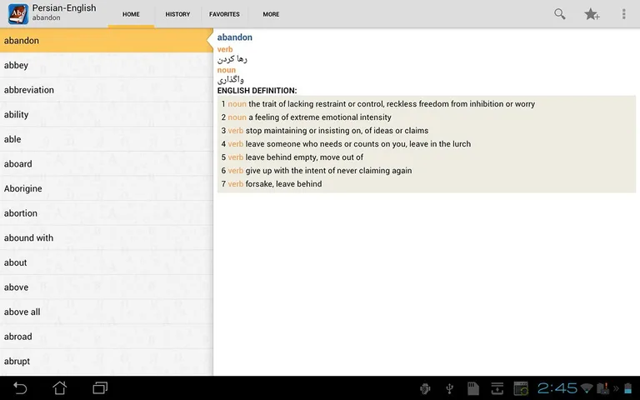This screenshot has height=400, width=640.
Task: Tap the Android debug notification icon
Action: [x=425, y=388]
